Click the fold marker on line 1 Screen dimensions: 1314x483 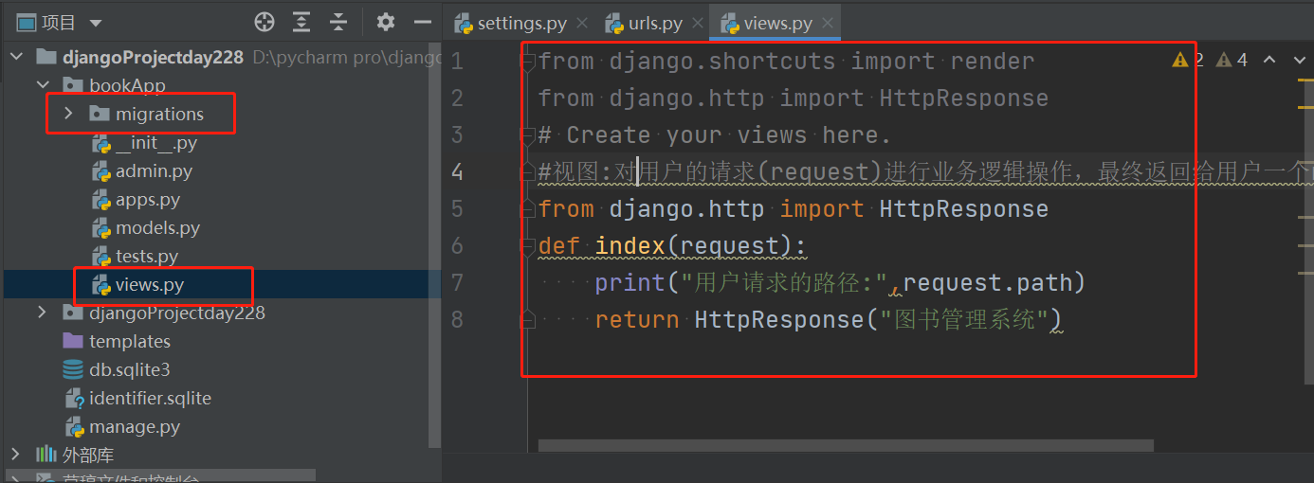click(x=529, y=62)
